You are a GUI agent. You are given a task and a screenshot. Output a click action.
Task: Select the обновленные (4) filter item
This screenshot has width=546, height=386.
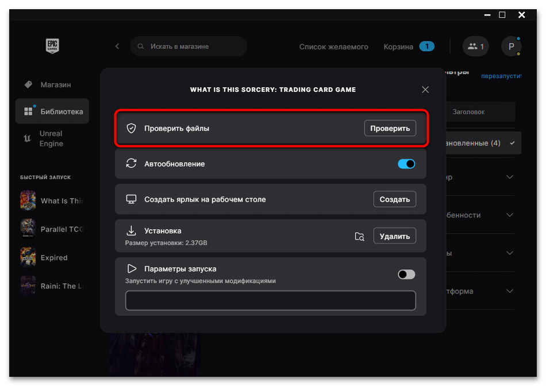pyautogui.click(x=483, y=143)
